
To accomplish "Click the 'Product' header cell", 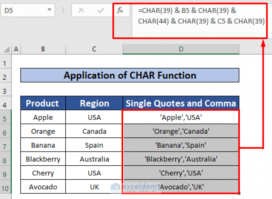I will click(x=43, y=103).
